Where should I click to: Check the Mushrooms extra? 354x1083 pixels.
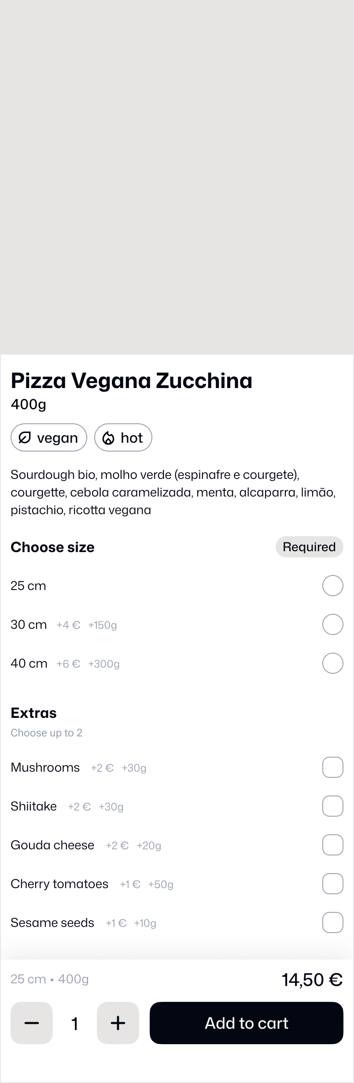[333, 767]
